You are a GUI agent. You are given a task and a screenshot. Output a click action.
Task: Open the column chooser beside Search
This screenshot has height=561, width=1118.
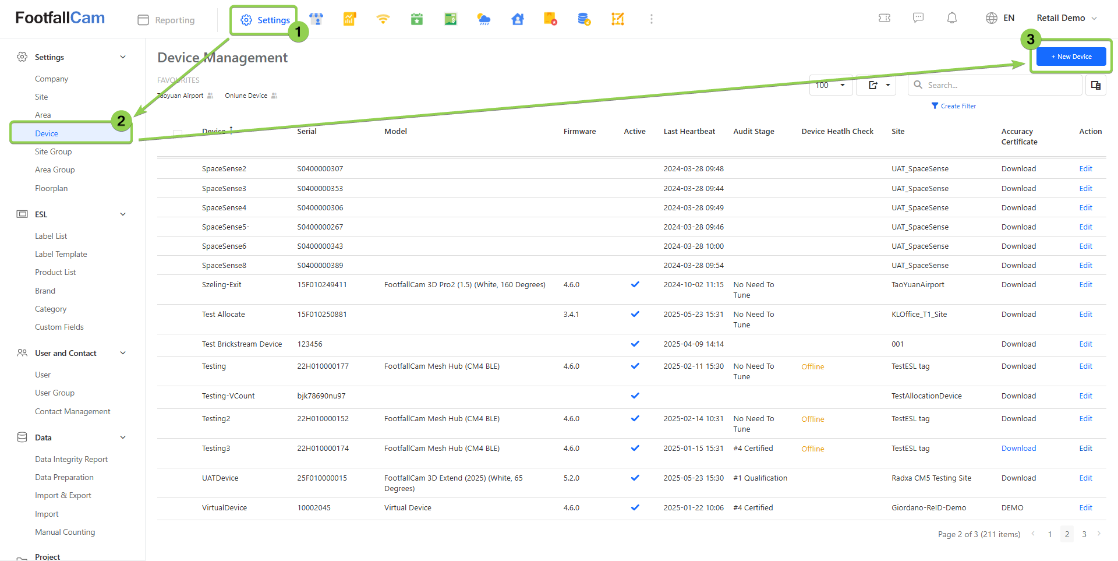pos(1095,85)
